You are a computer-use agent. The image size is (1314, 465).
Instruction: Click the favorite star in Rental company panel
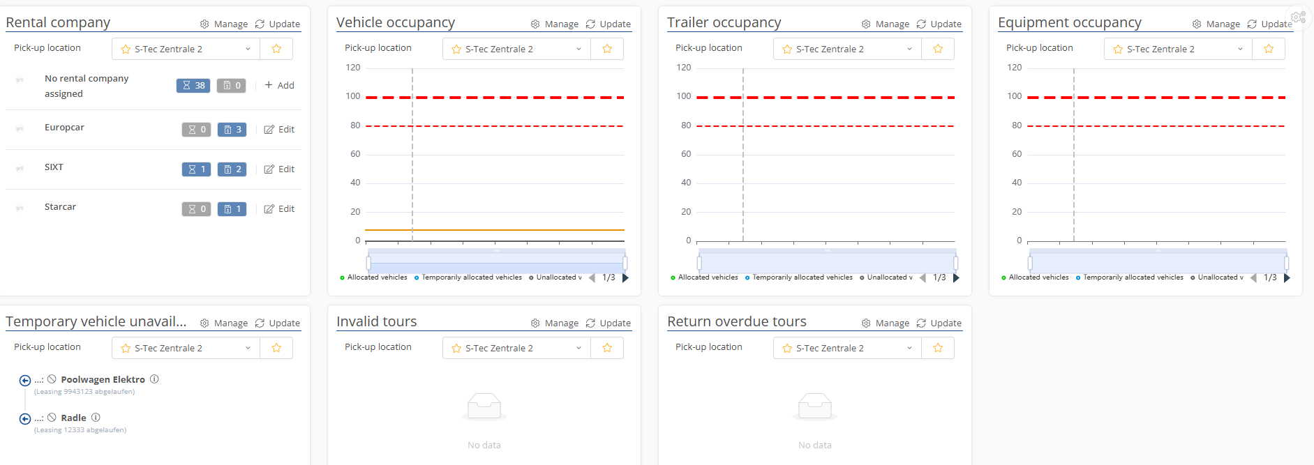pos(276,49)
